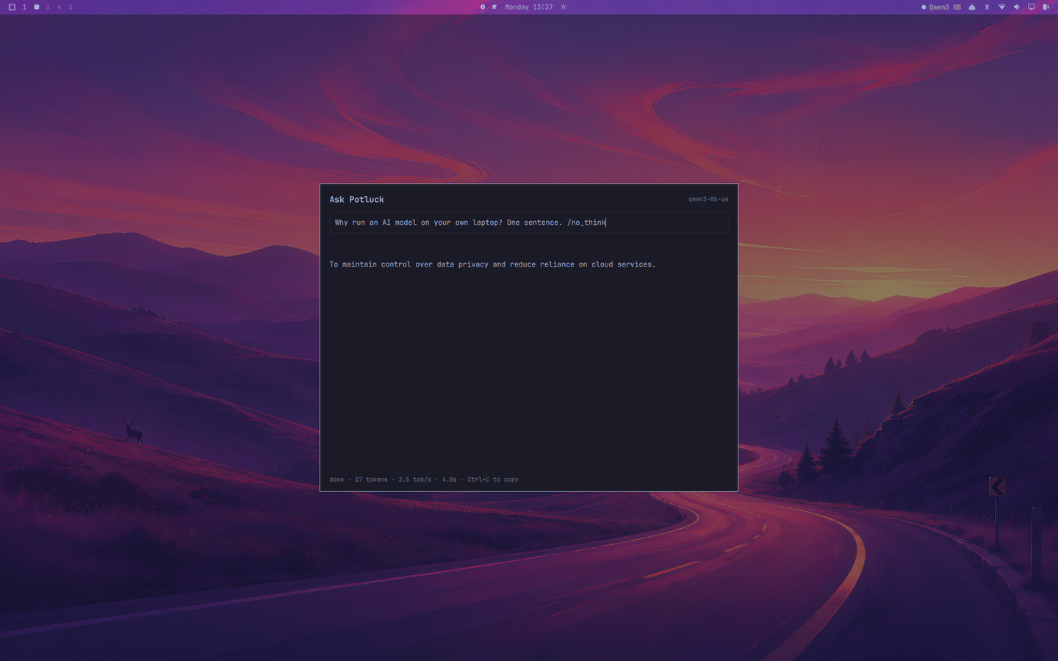This screenshot has width=1058, height=661.
Task: Open the Monday 13:37 clock
Action: (x=529, y=7)
